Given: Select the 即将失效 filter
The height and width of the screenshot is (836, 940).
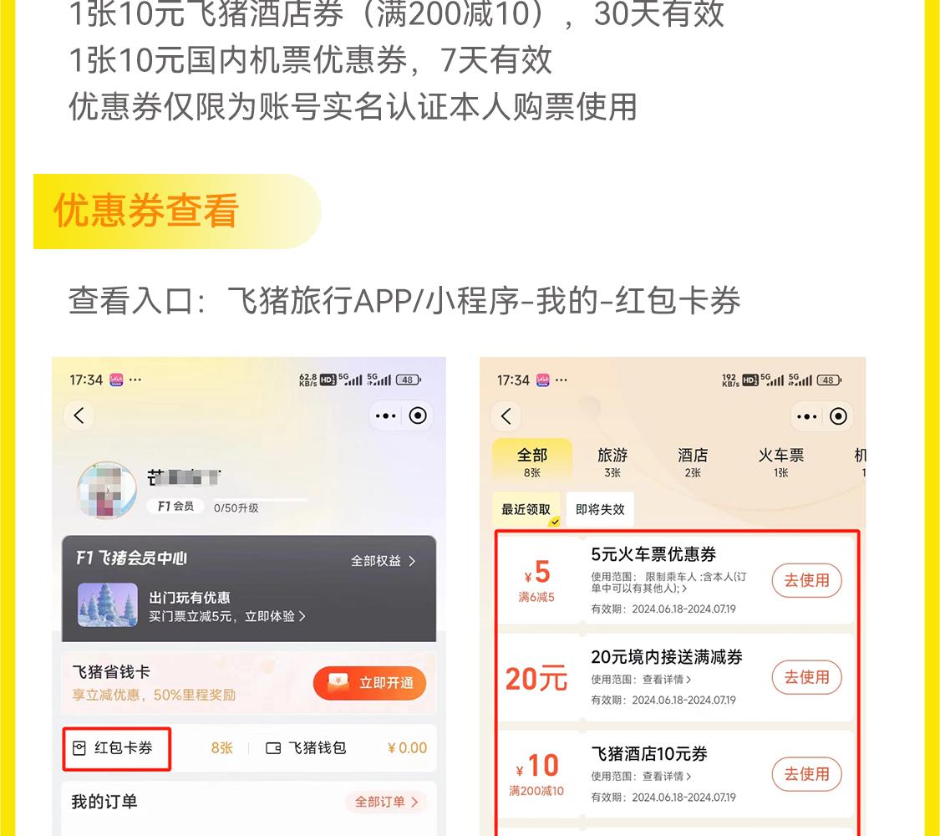Looking at the screenshot, I should [599, 509].
